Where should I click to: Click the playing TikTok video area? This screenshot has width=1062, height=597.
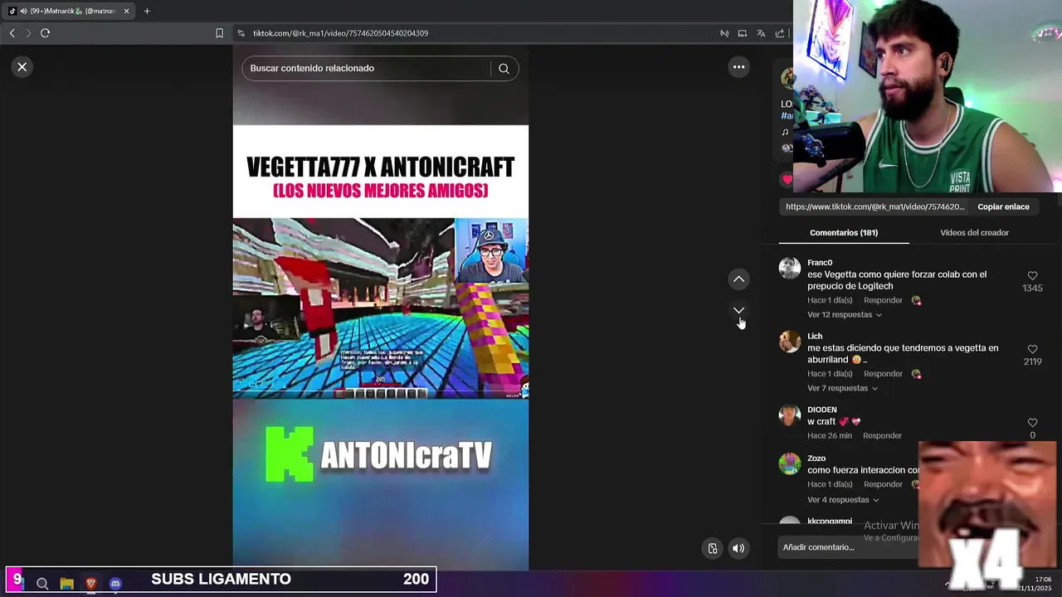pyautogui.click(x=381, y=308)
